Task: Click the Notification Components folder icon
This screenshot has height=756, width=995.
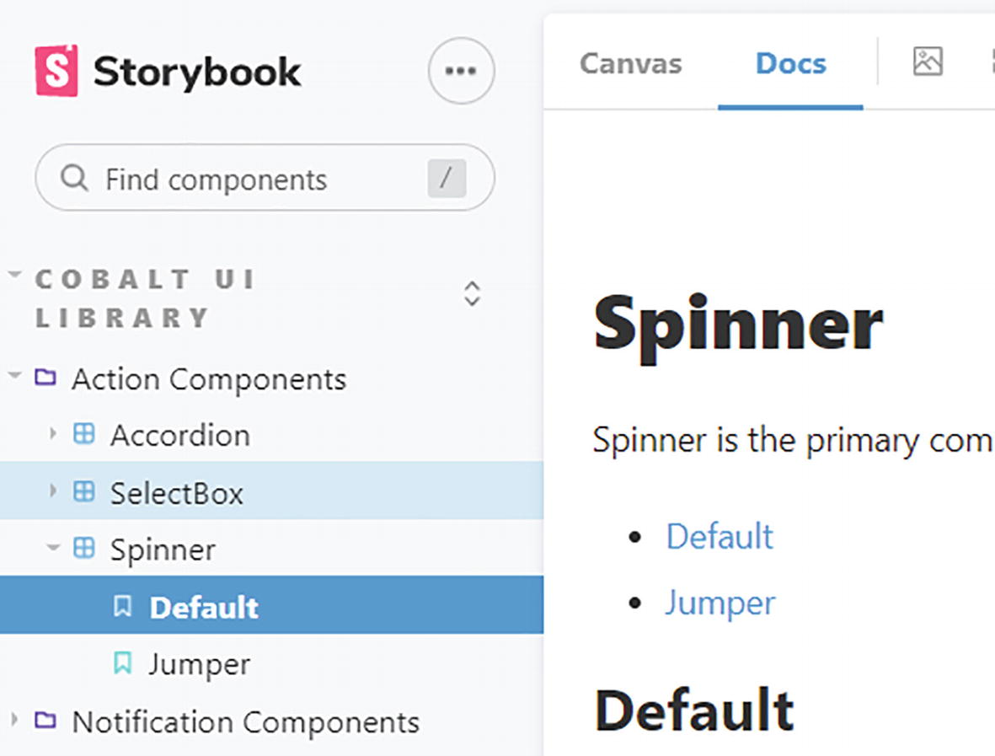Action: pyautogui.click(x=45, y=721)
